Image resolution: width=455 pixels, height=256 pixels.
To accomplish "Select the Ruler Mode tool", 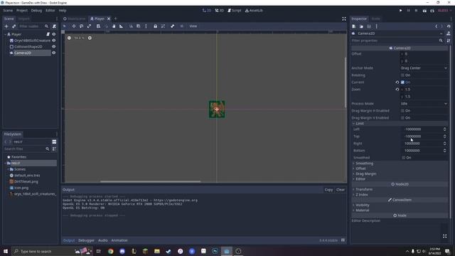I will click(x=122, y=26).
